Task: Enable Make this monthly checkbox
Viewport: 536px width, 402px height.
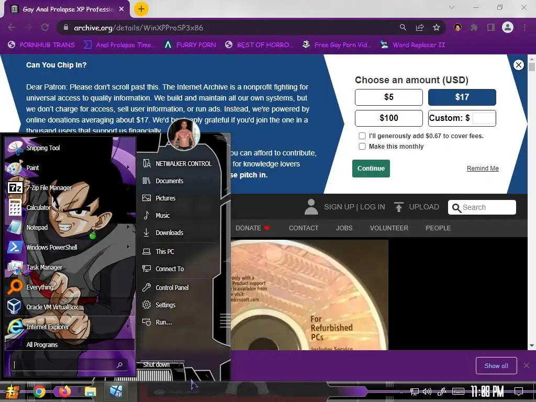Action: (362, 147)
